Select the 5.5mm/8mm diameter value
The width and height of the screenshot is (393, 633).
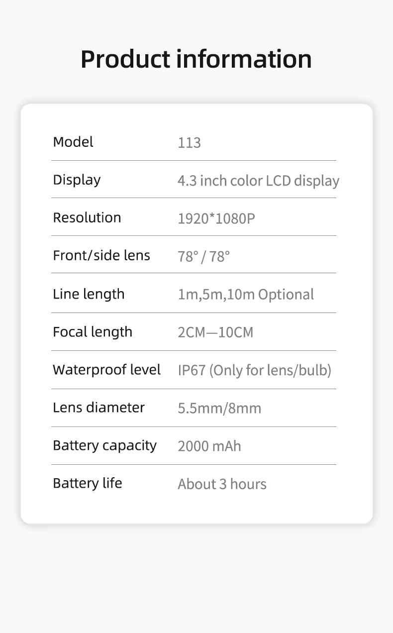(x=219, y=409)
